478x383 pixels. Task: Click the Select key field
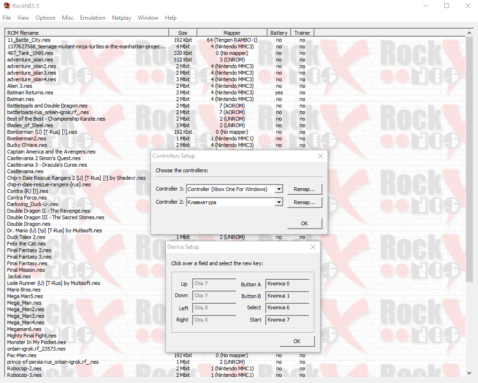[x=287, y=307]
